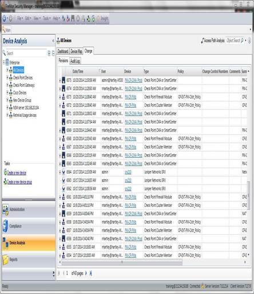This screenshot has width=254, height=294.
Task: Click the device icon of revision 6575
Action: (x=64, y=80)
